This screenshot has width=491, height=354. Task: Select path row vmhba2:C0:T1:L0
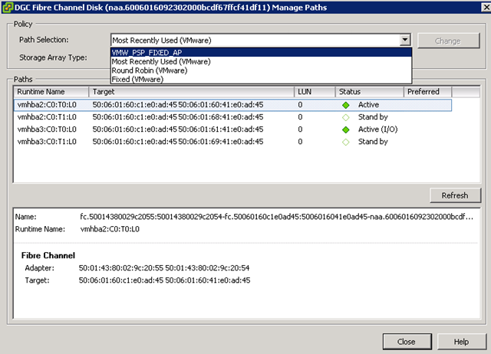pyautogui.click(x=232, y=117)
